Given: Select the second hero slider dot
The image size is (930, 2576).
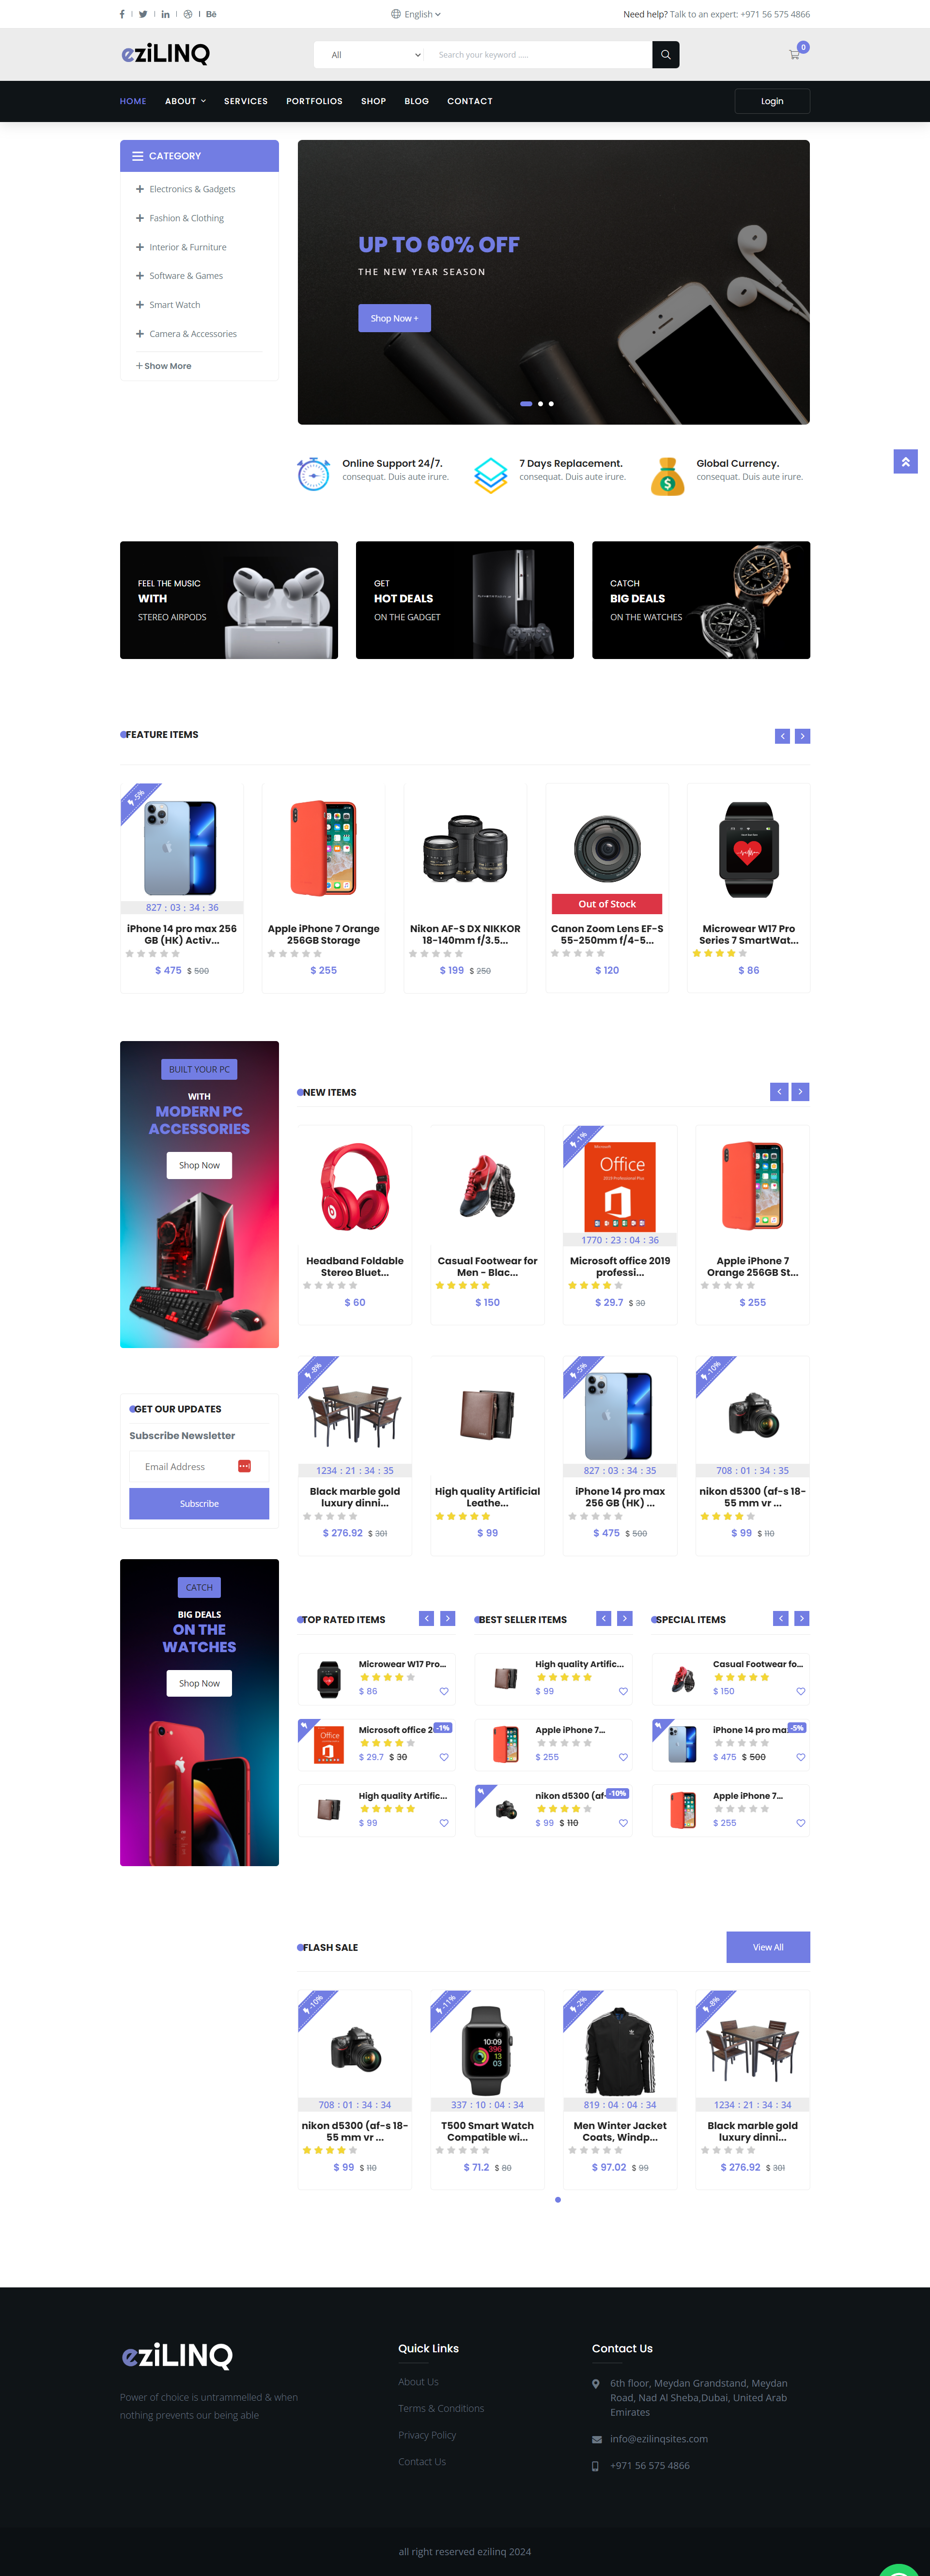Looking at the screenshot, I should 540,404.
